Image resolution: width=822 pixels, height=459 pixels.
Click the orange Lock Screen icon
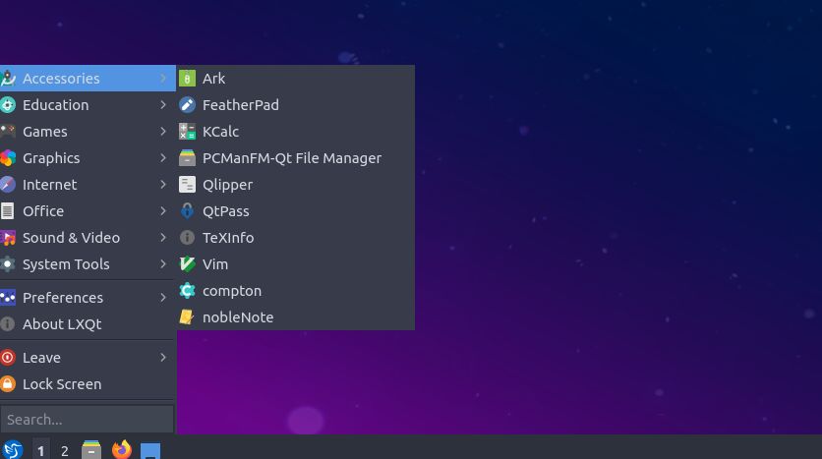tap(8, 383)
